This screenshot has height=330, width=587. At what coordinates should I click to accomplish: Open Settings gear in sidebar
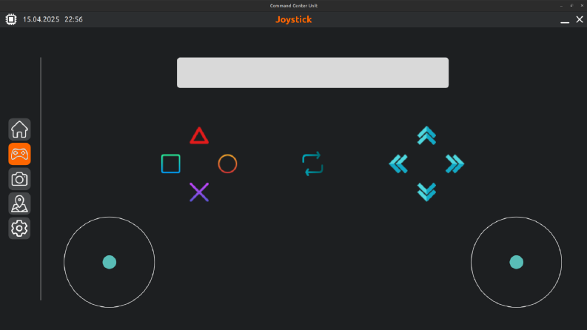tap(19, 228)
